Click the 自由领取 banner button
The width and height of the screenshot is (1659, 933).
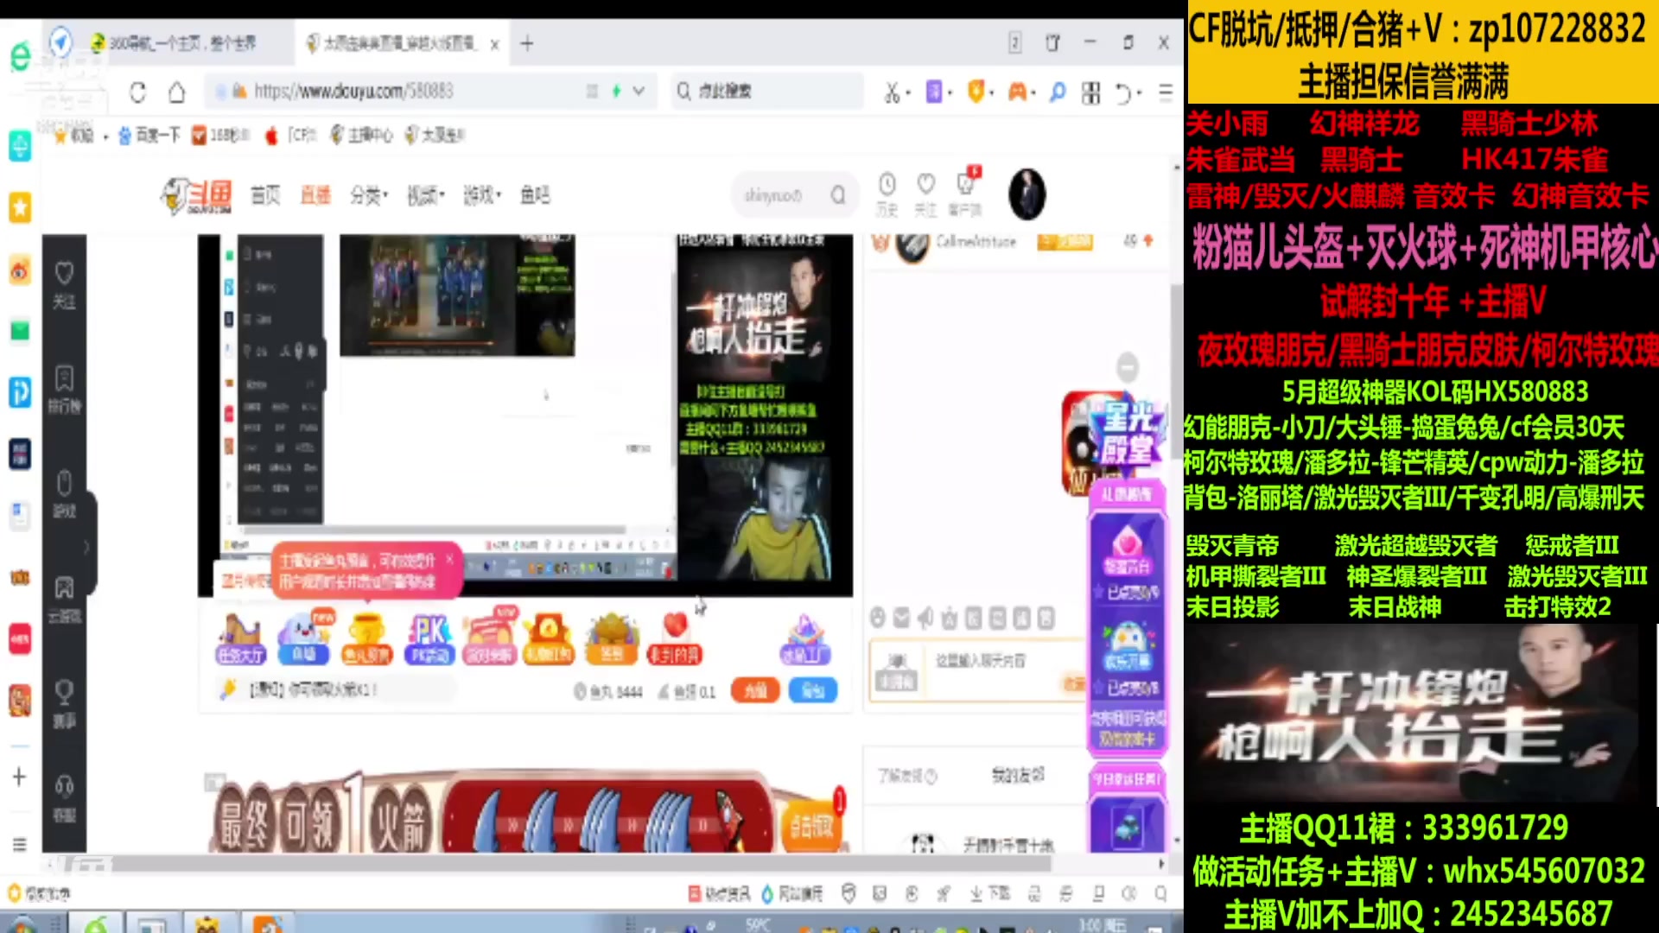coord(810,827)
